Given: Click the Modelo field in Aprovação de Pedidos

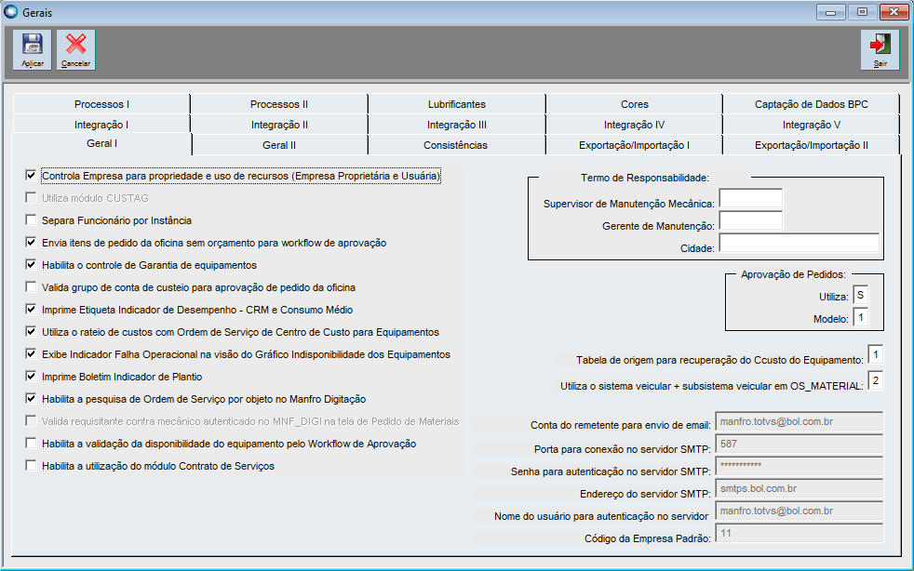Looking at the screenshot, I should tap(860, 317).
